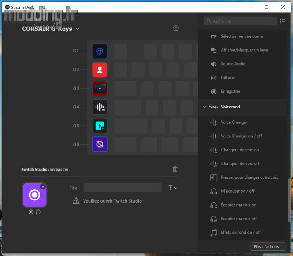Open the CORSAIR G-Keys profile dropdown
Image resolution: width=293 pixels, height=256 pixels.
(77, 29)
